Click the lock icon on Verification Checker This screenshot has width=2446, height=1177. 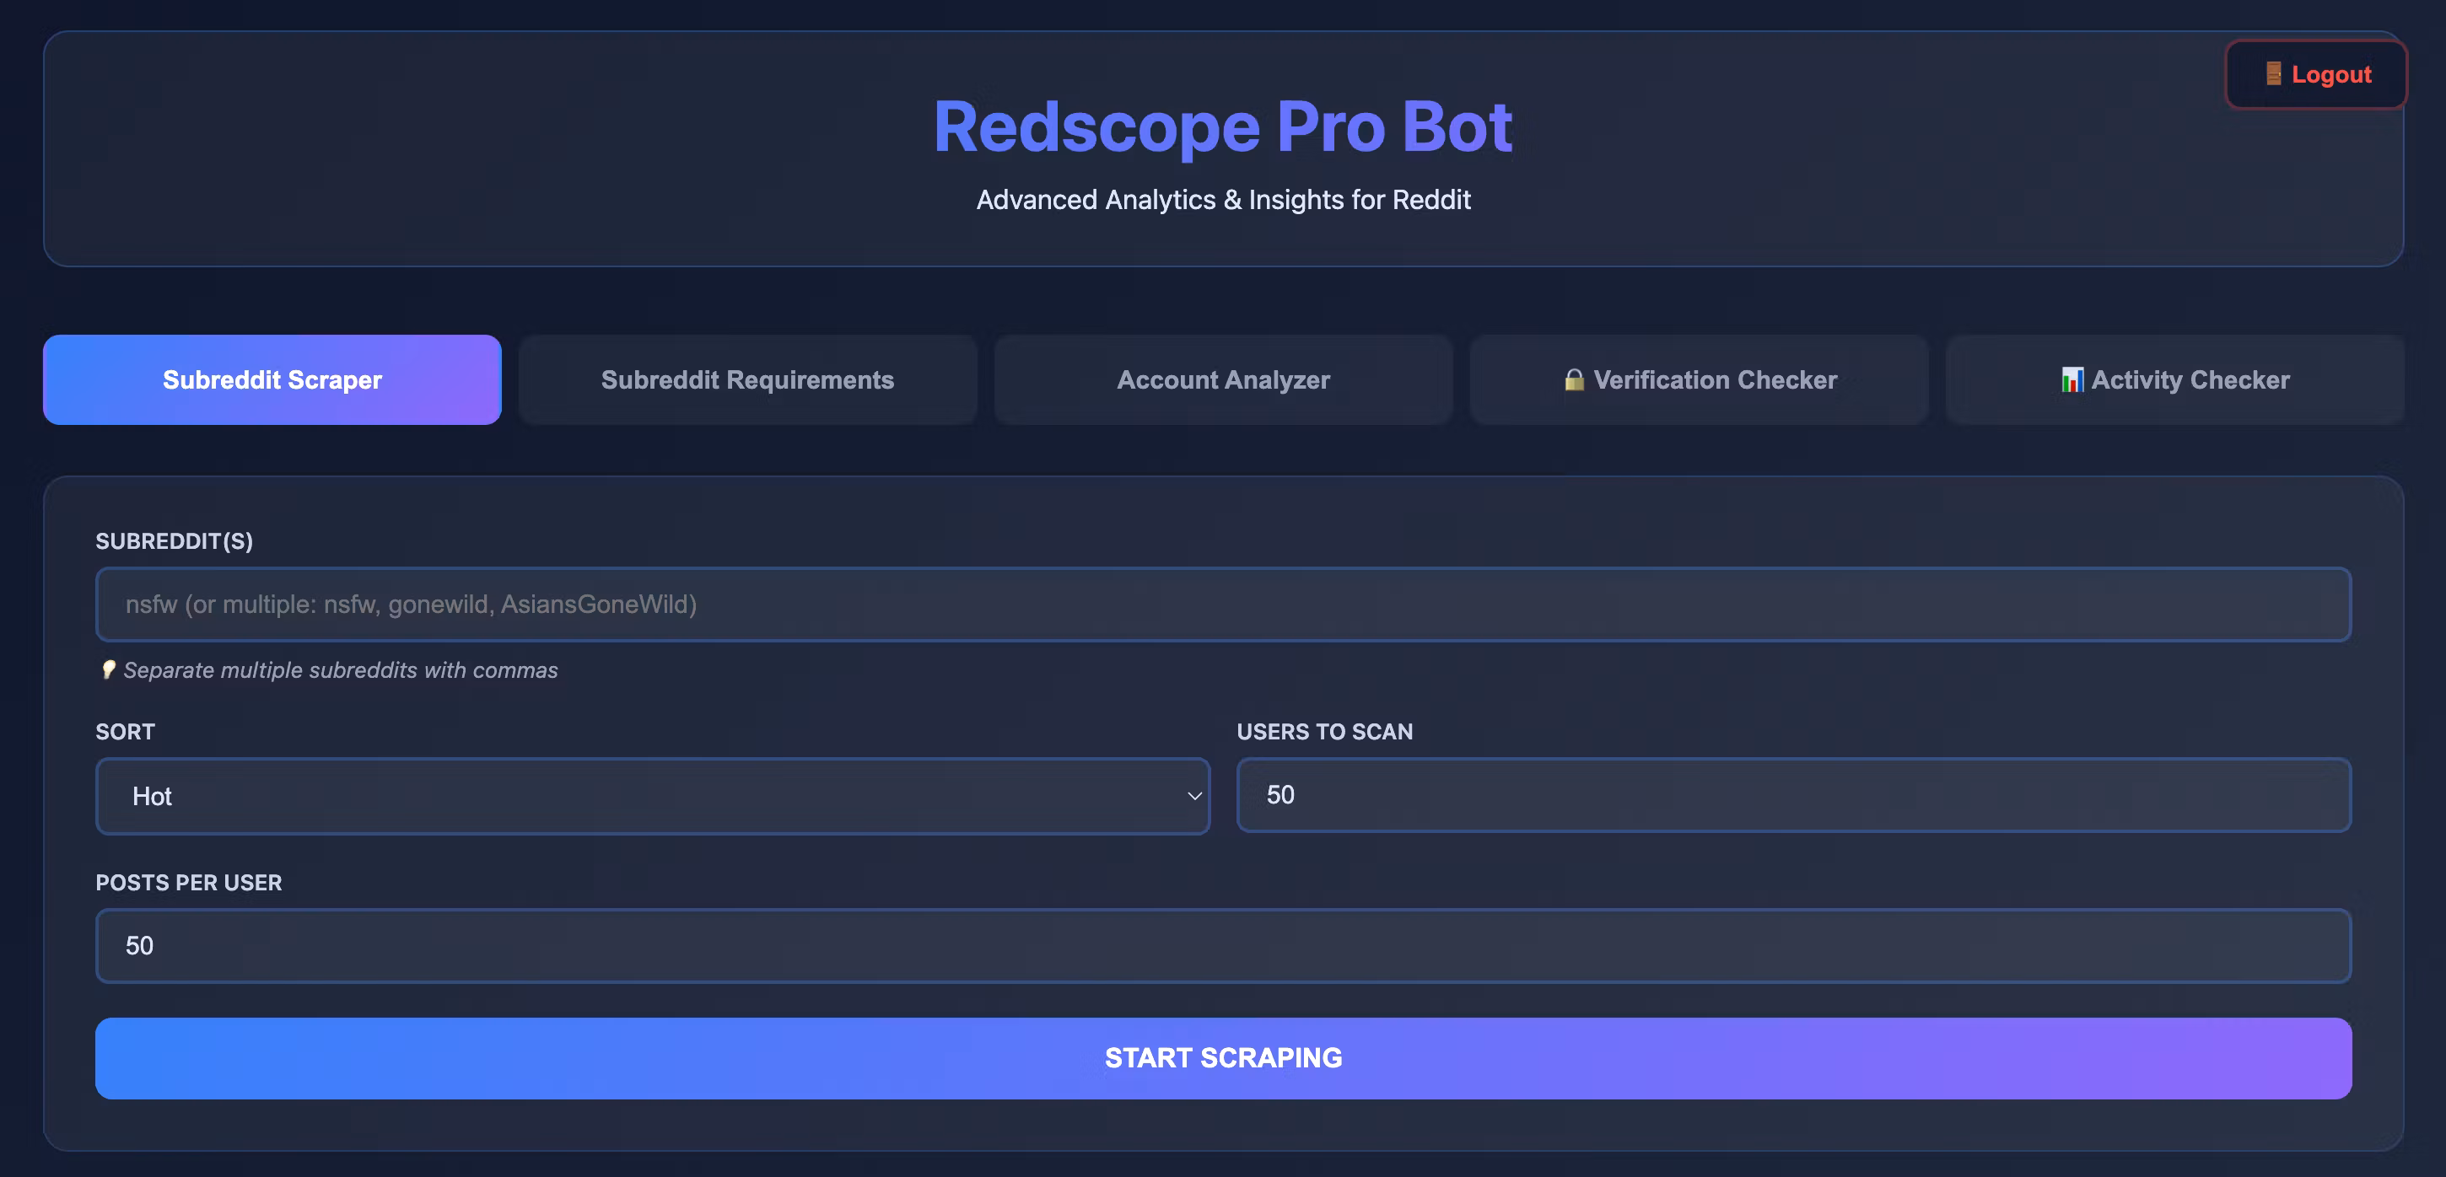point(1573,379)
